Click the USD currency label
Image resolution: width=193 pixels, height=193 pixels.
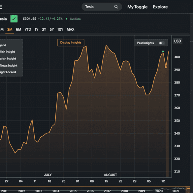pos(177,41)
